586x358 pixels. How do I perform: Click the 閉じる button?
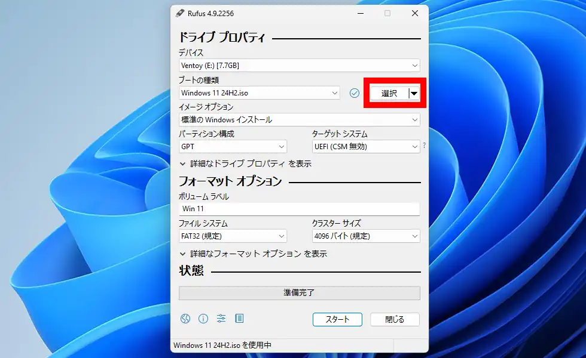pos(395,320)
